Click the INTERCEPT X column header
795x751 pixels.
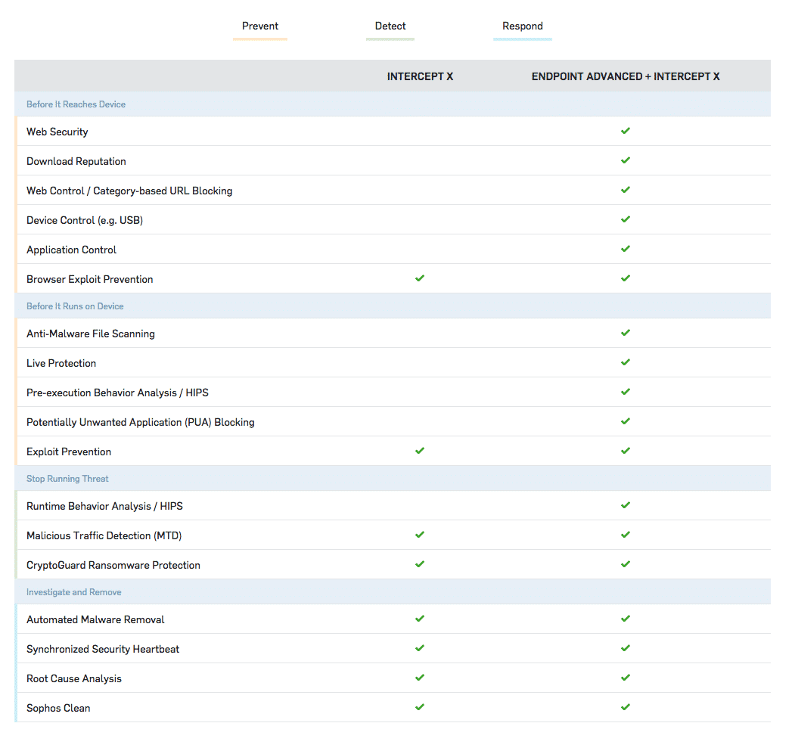coord(420,76)
